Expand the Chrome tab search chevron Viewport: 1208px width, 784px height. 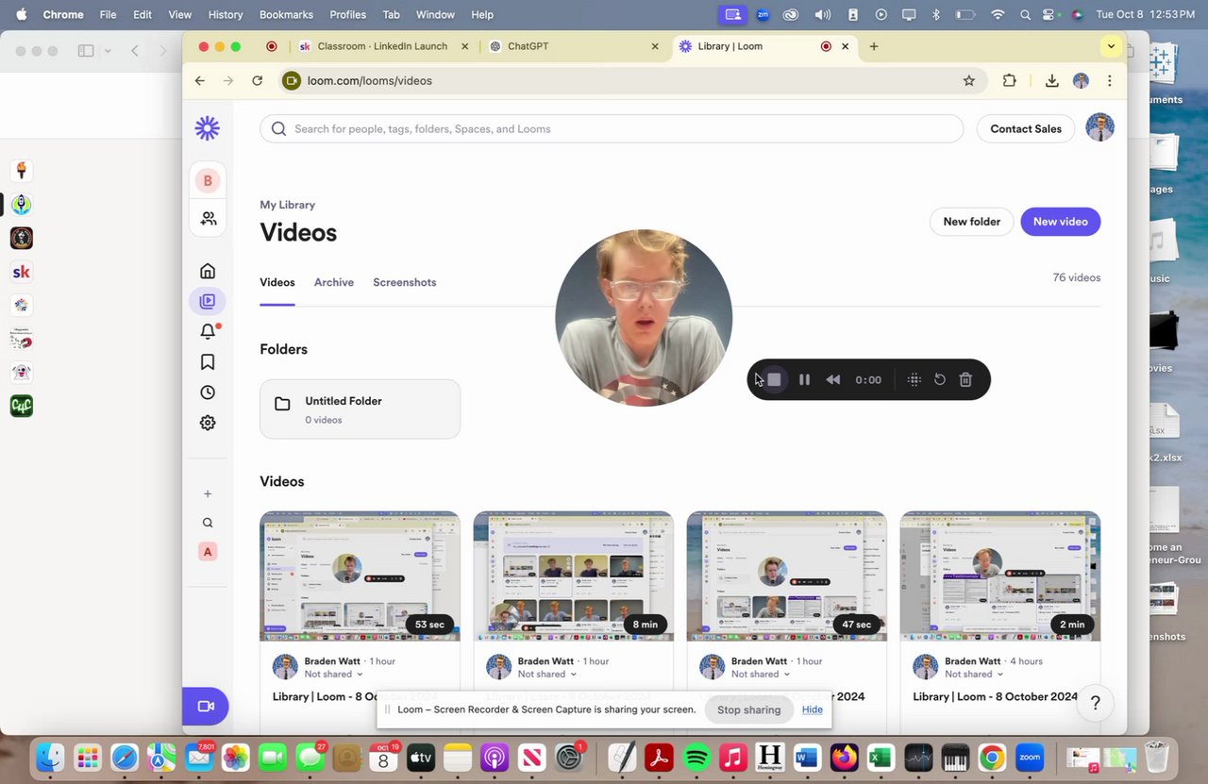click(1111, 46)
